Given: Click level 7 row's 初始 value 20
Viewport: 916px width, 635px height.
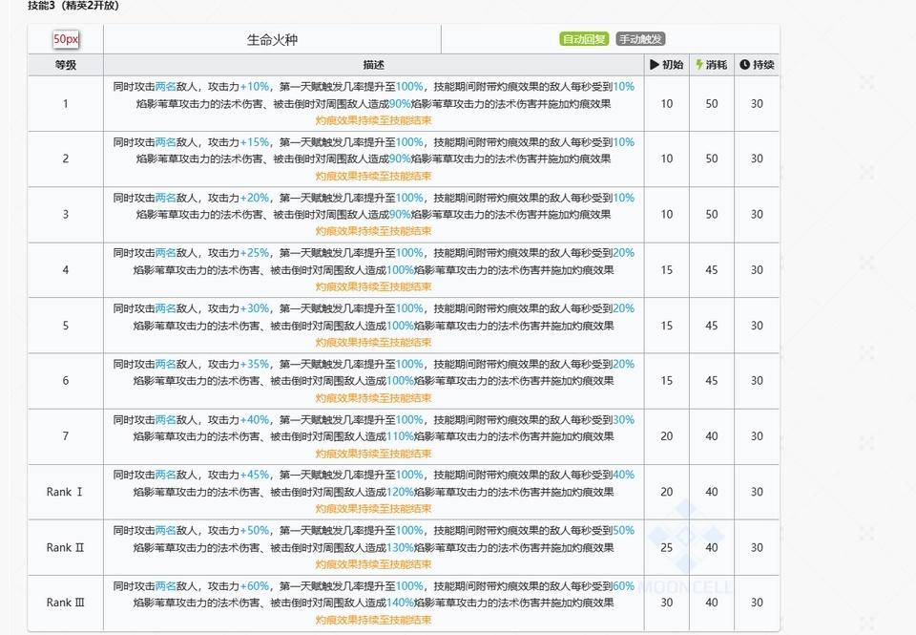Looking at the screenshot, I should click(667, 436).
